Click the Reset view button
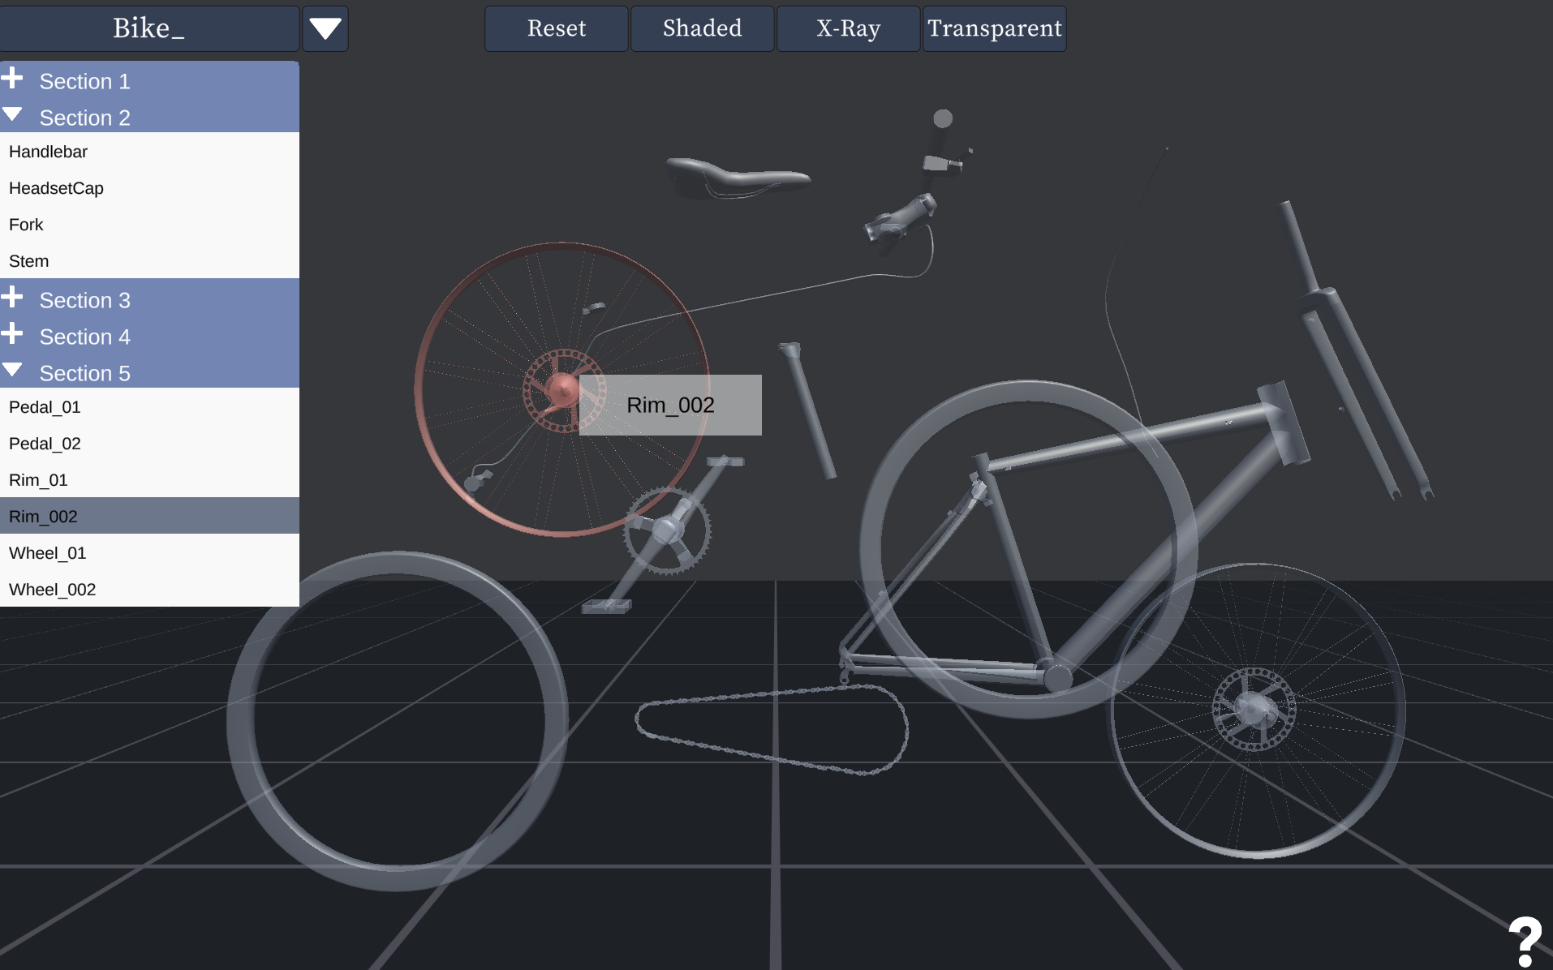1553x970 pixels. tap(557, 29)
